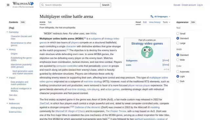Click the Log in link
The image size is (210, 120).
coord(200,5)
